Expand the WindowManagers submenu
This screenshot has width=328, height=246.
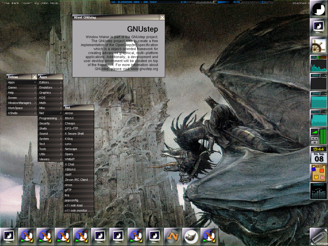click(x=22, y=103)
